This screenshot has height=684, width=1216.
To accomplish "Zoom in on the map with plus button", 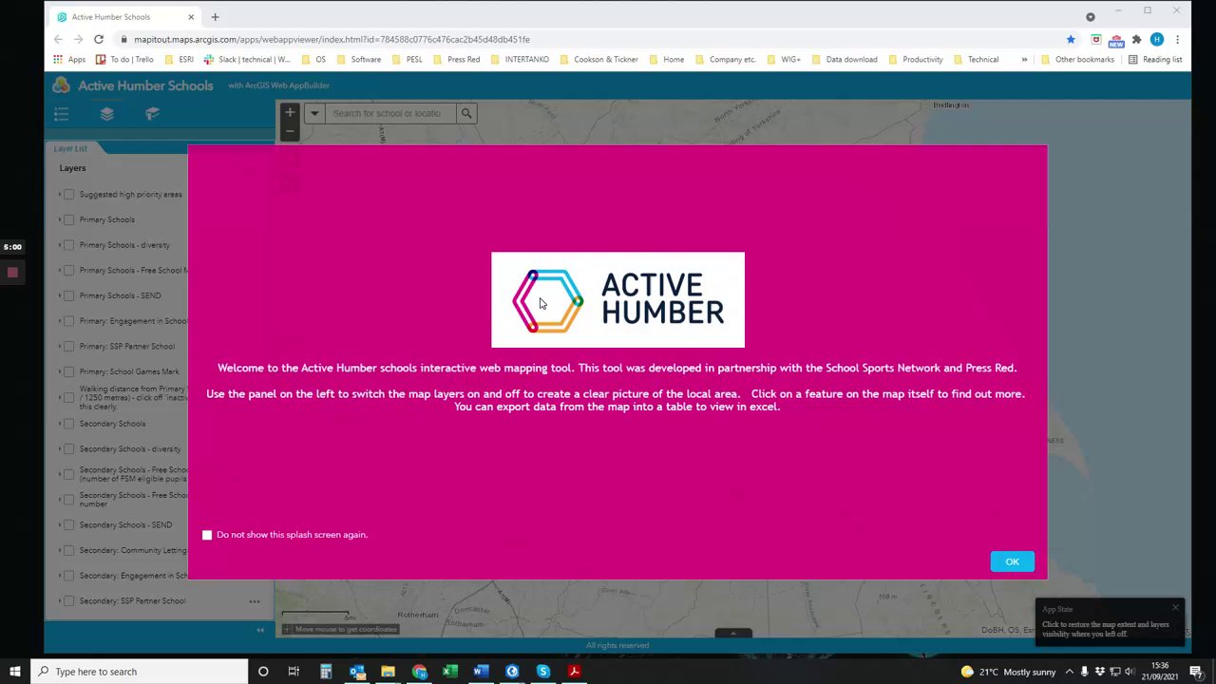I will (290, 113).
